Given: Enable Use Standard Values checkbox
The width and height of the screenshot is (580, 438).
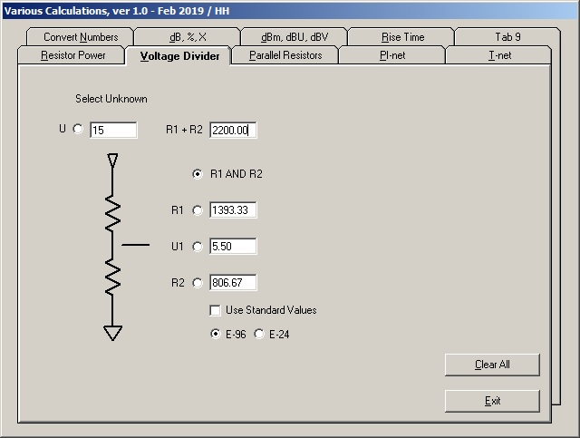Looking at the screenshot, I should (x=215, y=310).
